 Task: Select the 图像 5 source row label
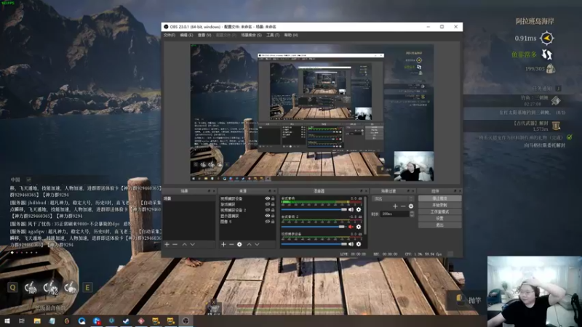pyautogui.click(x=226, y=222)
